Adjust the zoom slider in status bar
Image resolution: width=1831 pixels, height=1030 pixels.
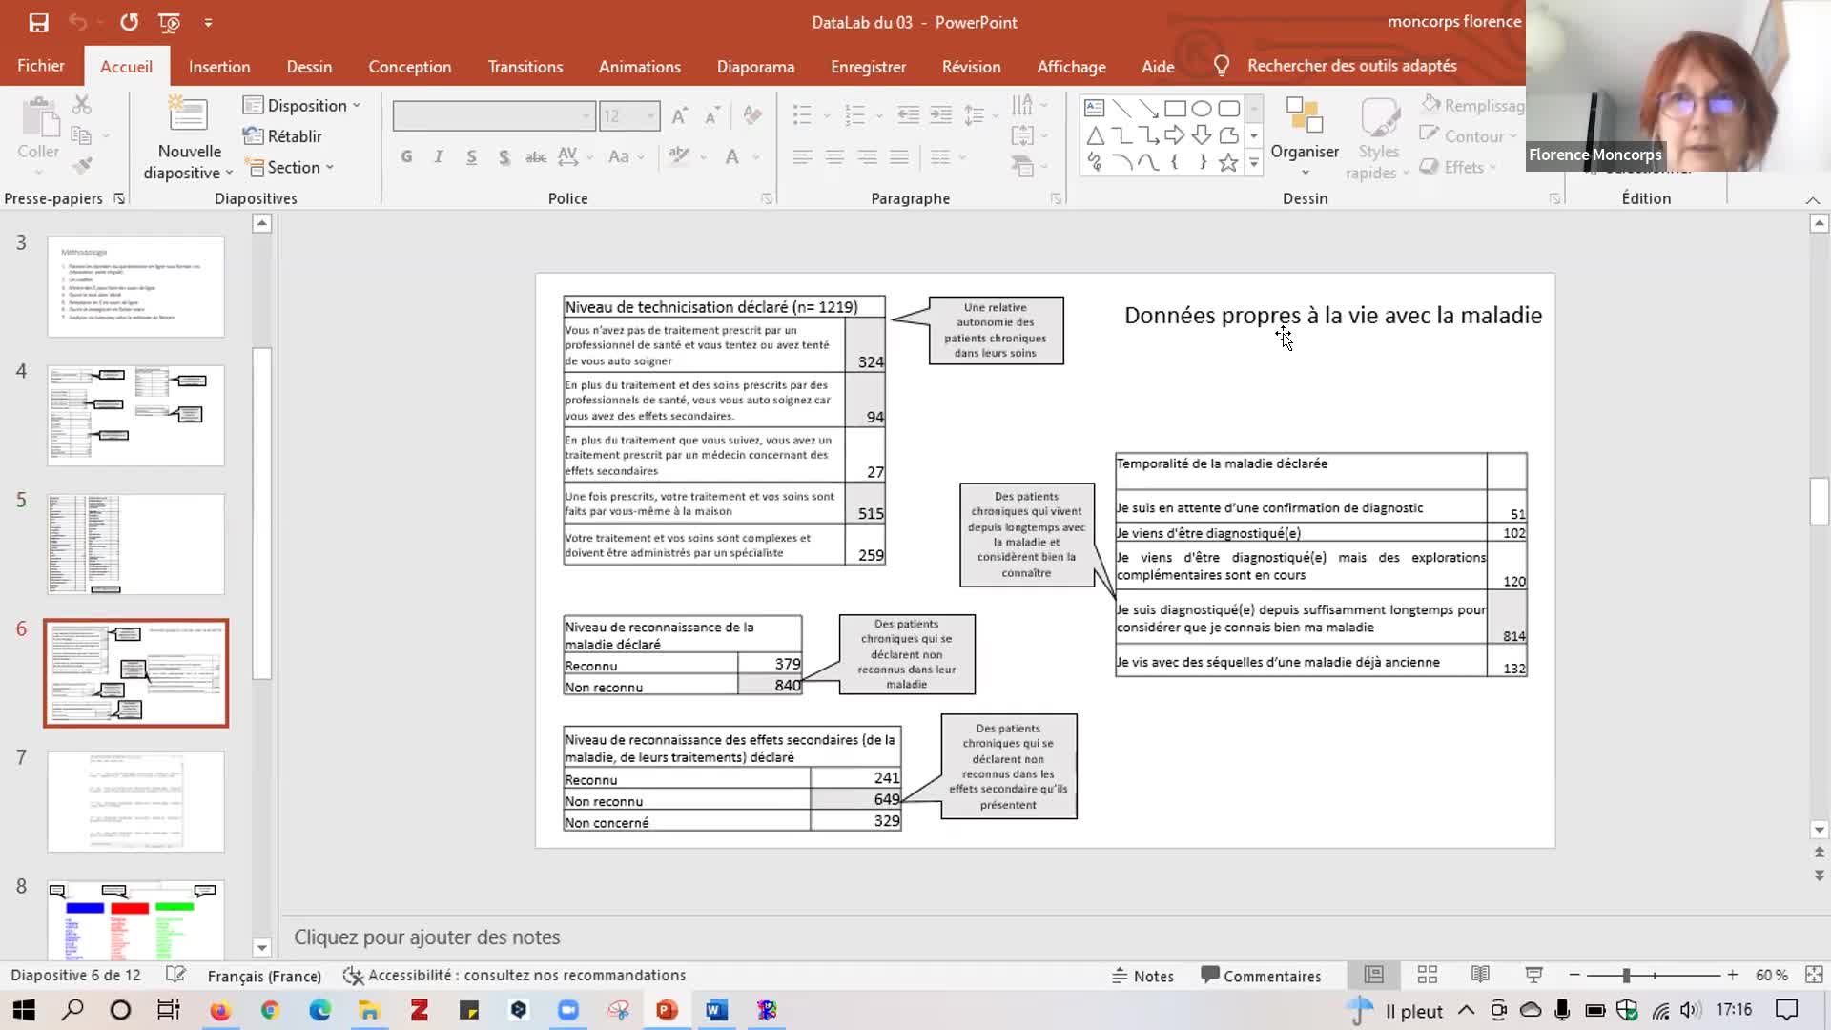[1626, 975]
